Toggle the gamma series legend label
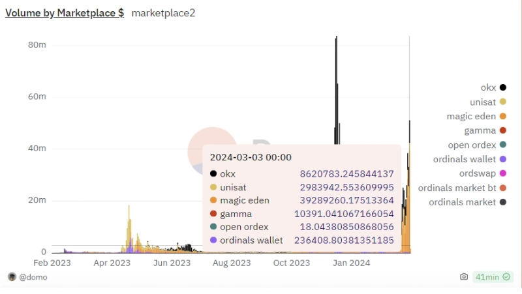 (x=480, y=130)
